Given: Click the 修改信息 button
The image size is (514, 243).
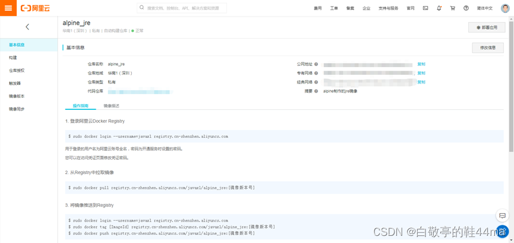Looking at the screenshot, I should (x=488, y=48).
